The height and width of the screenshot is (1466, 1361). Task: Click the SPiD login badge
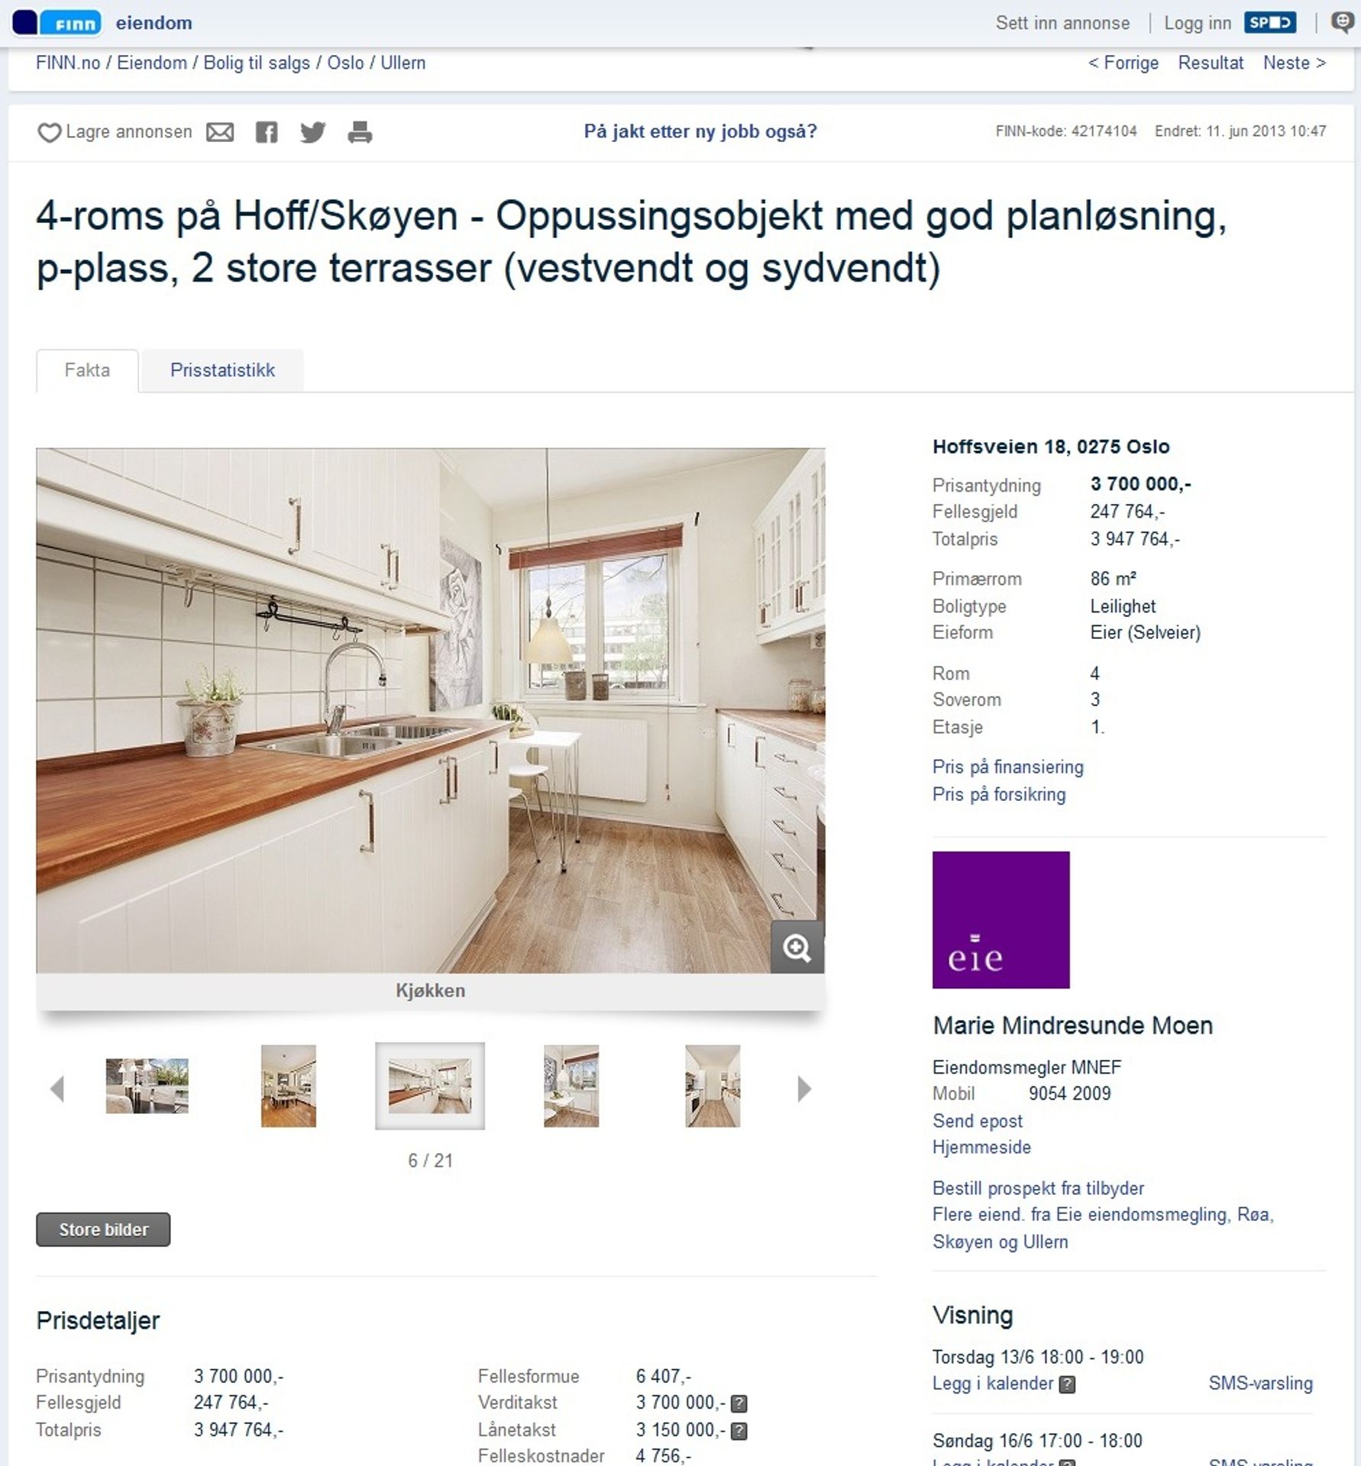click(x=1270, y=22)
